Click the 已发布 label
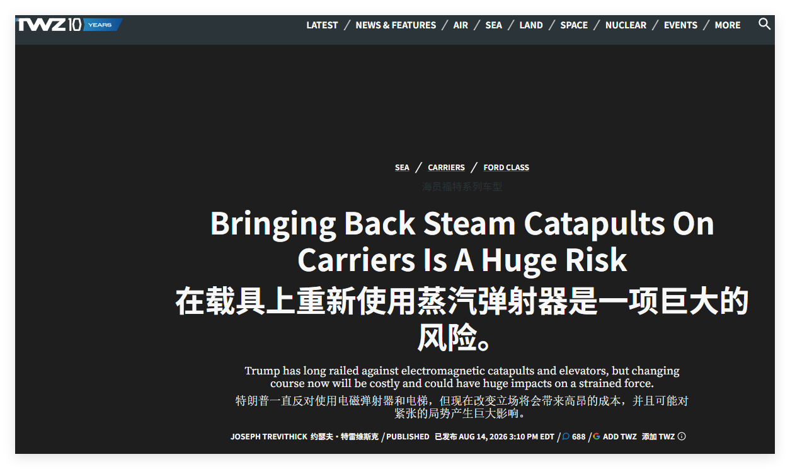The height and width of the screenshot is (469, 790). click(445, 437)
